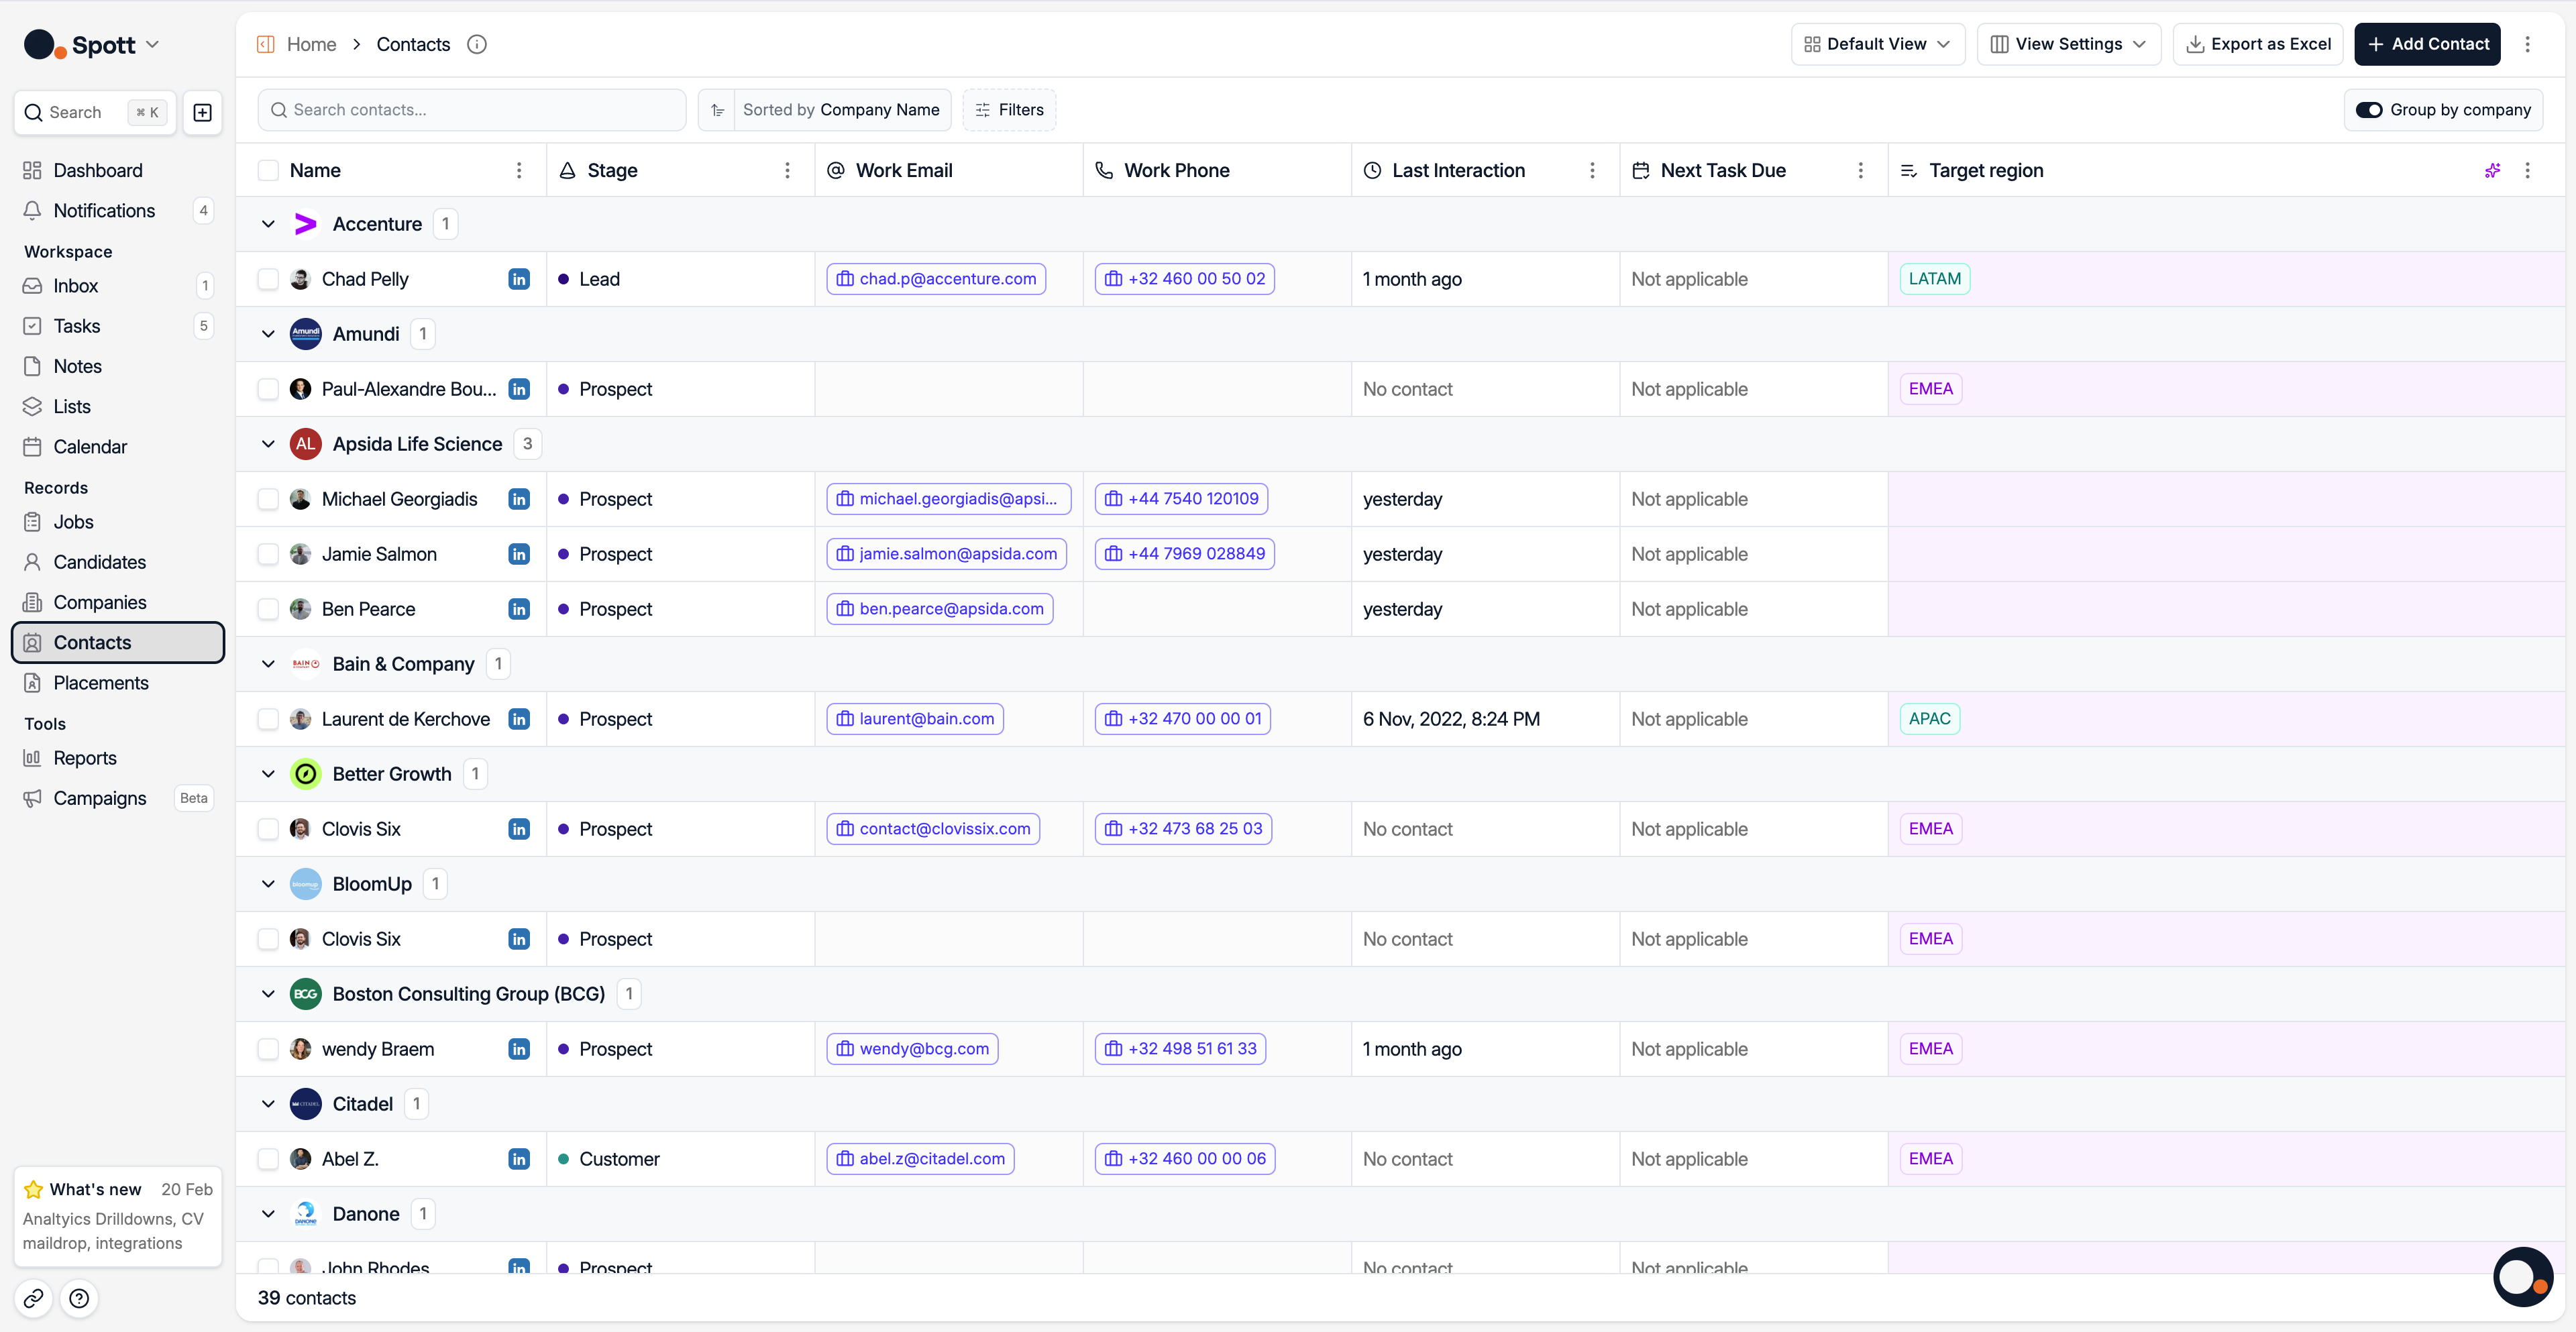Open Reports in the Tools section
The image size is (2576, 1332).
point(85,758)
